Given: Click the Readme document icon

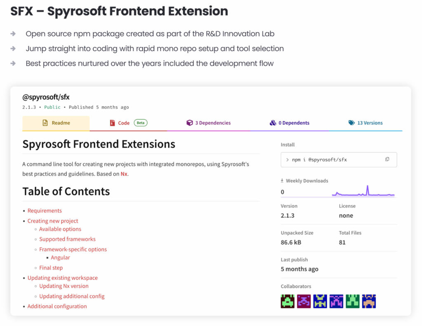Looking at the screenshot, I should 46,122.
